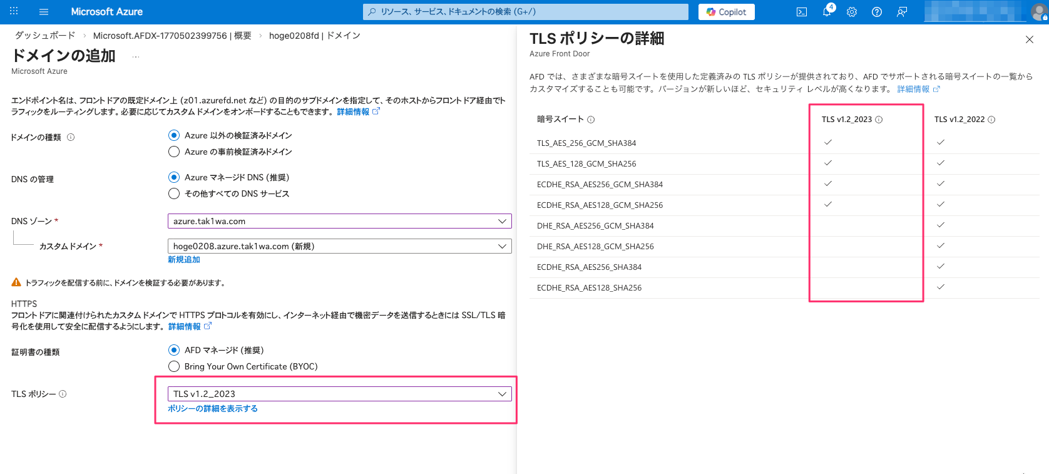The width and height of the screenshot is (1049, 474).
Task: Click TLS_AES_256_GCM_SHA384 cipher row
Action: click(x=784, y=143)
